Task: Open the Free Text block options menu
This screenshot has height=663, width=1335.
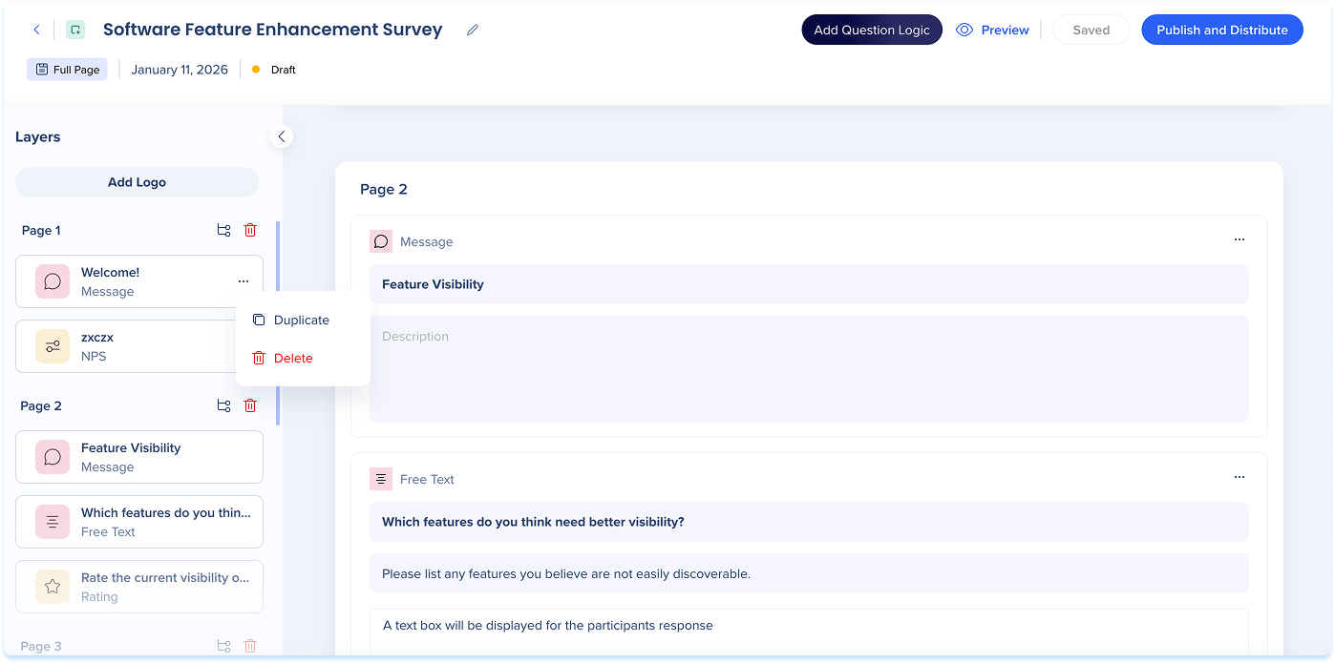Action: (x=1239, y=477)
